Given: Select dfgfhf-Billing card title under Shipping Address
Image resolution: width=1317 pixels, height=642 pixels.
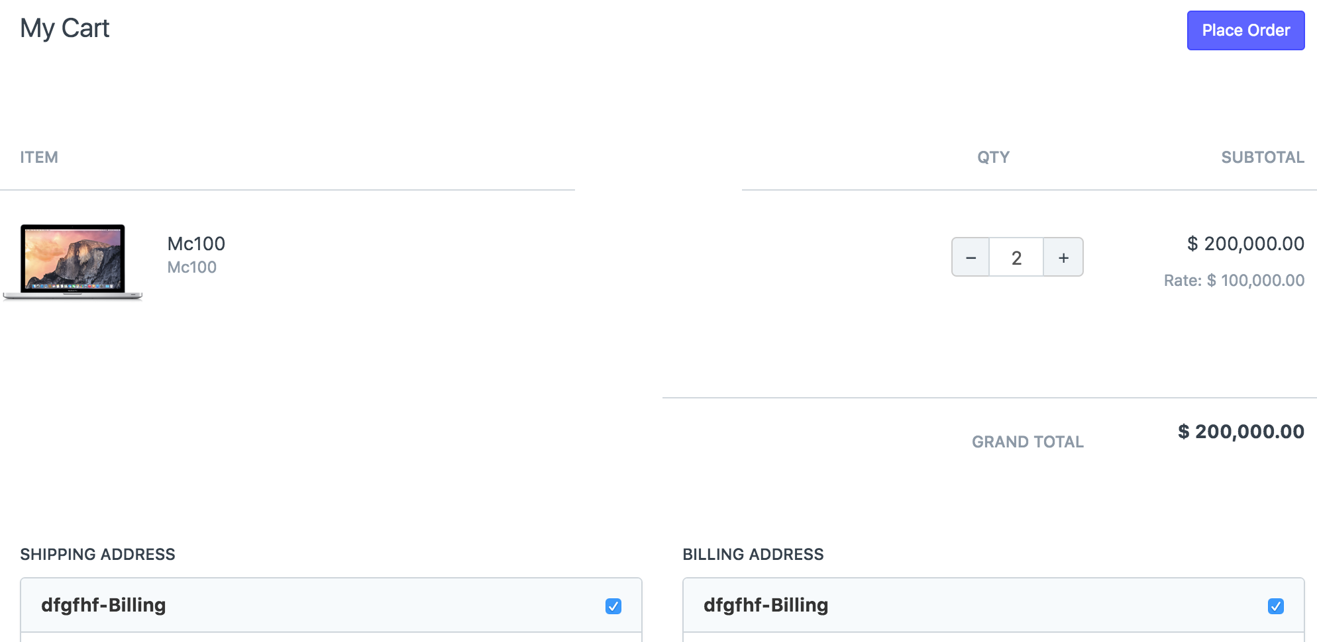Looking at the screenshot, I should click(x=103, y=605).
